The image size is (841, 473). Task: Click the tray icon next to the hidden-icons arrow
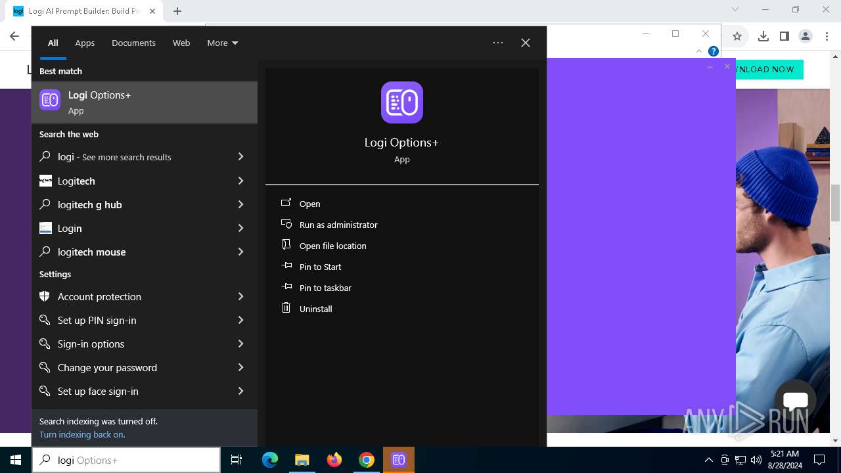tap(725, 460)
